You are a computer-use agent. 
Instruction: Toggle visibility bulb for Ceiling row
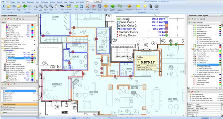pos(35,52)
